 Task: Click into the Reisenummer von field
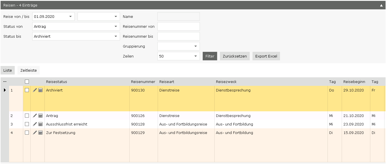click(178, 26)
